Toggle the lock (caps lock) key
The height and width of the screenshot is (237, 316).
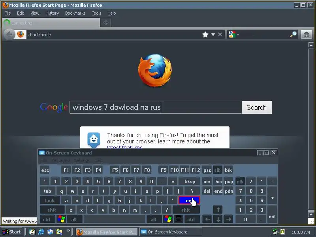50,201
